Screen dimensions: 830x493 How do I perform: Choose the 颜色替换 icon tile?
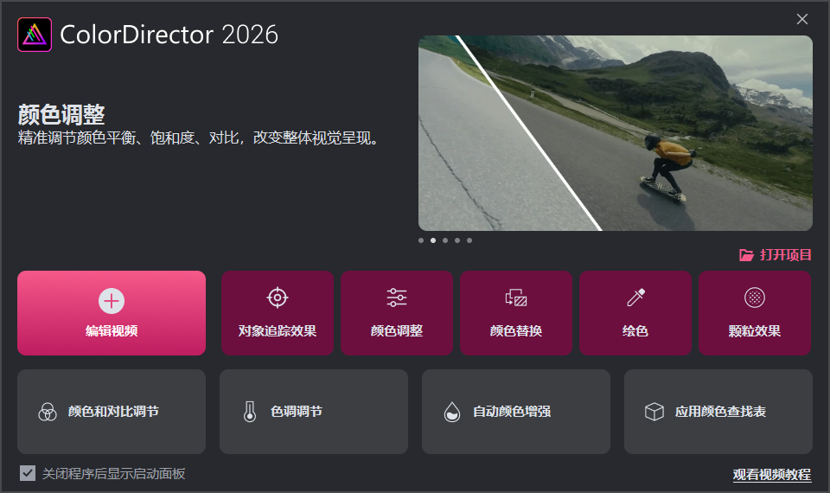[516, 298]
